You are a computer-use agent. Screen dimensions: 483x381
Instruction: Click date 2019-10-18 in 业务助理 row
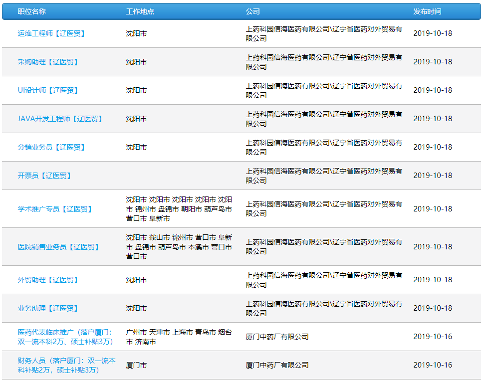point(433,308)
